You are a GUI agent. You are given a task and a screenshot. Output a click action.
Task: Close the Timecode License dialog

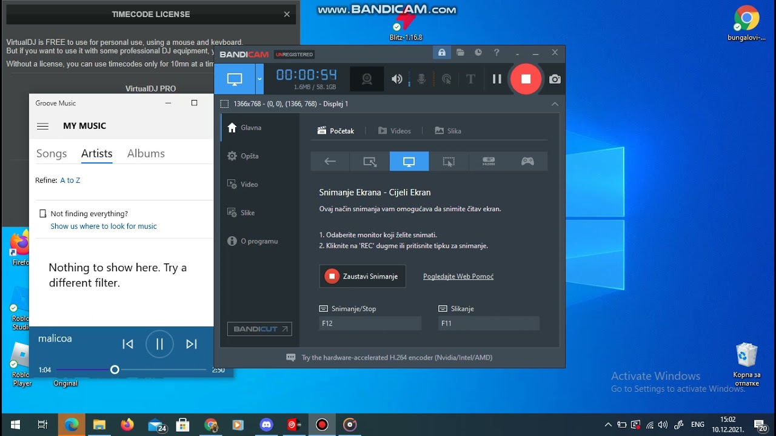click(x=287, y=15)
